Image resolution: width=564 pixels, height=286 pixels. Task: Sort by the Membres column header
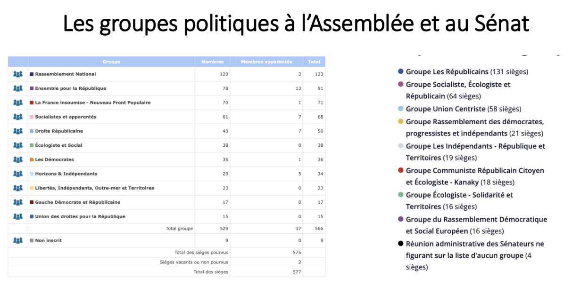pos(212,62)
